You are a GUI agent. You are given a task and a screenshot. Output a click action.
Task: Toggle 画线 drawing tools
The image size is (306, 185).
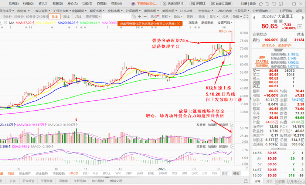[x=201, y=17]
